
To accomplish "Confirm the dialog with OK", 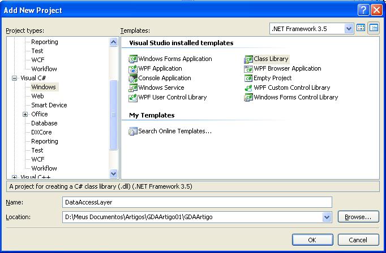I will pos(312,239).
